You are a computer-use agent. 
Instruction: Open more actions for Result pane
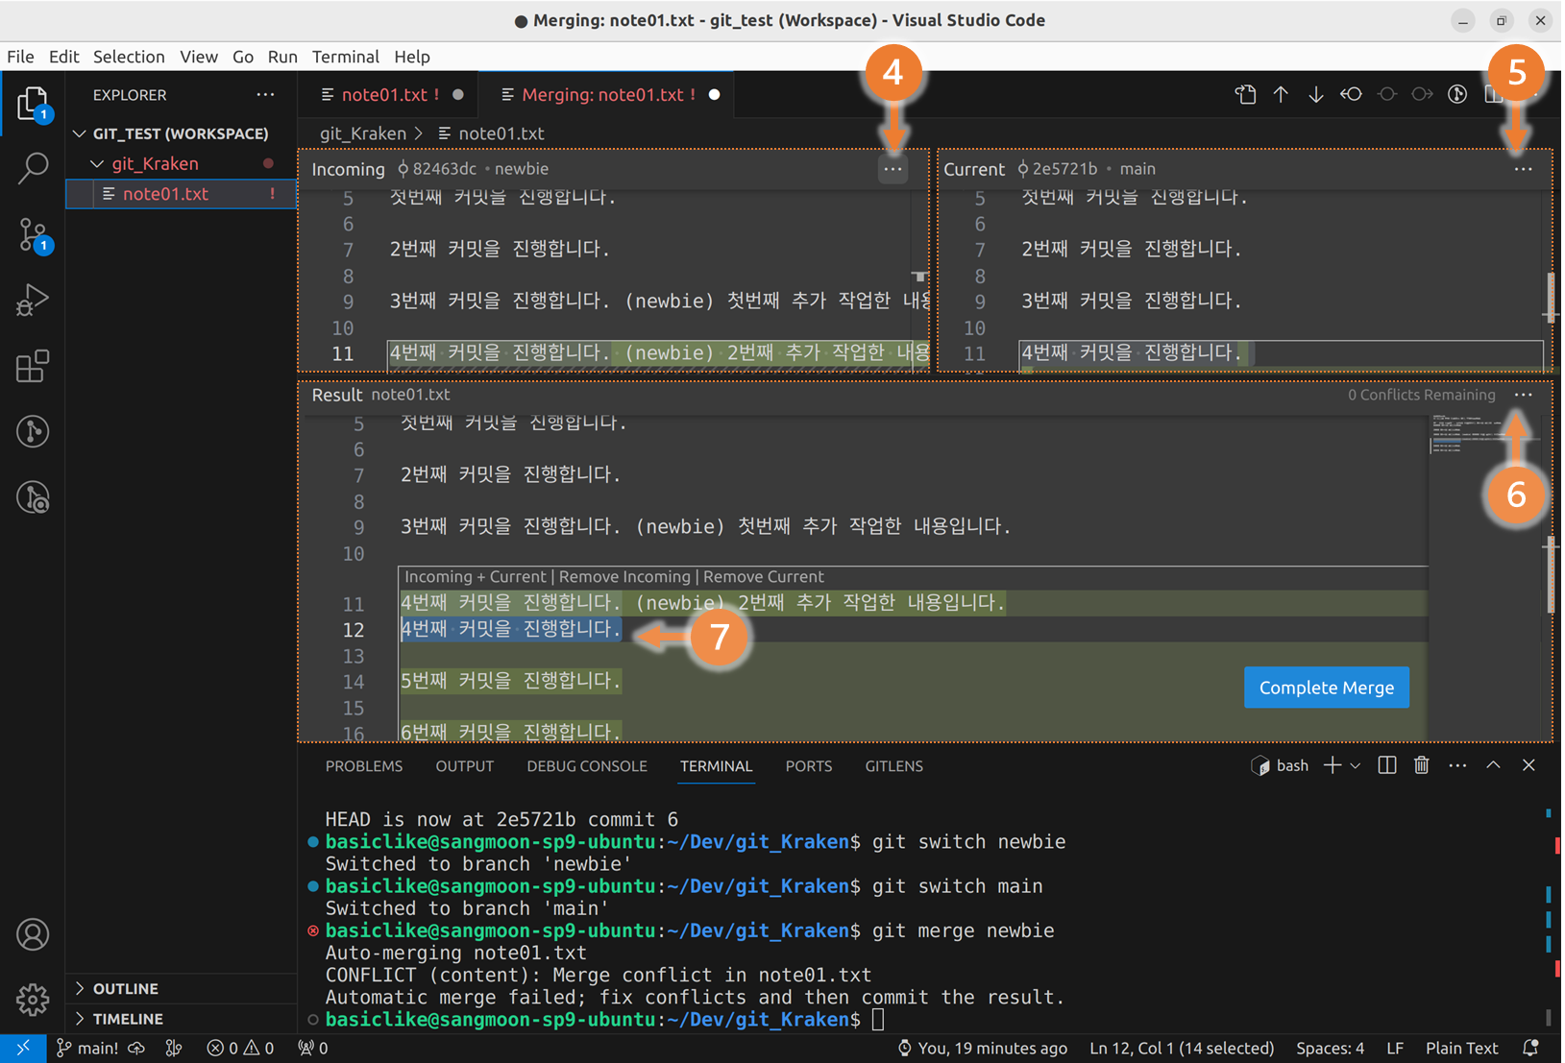(x=1523, y=395)
